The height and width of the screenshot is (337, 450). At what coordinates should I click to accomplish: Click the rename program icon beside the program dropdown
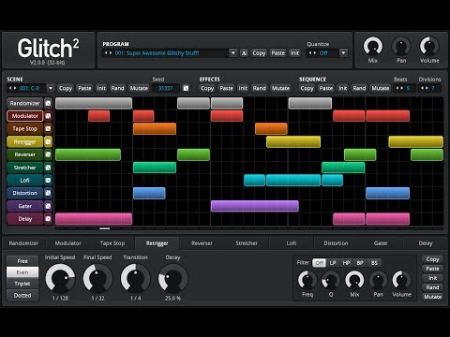pyautogui.click(x=244, y=53)
